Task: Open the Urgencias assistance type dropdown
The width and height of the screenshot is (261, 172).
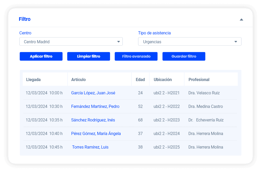Action: click(x=189, y=42)
